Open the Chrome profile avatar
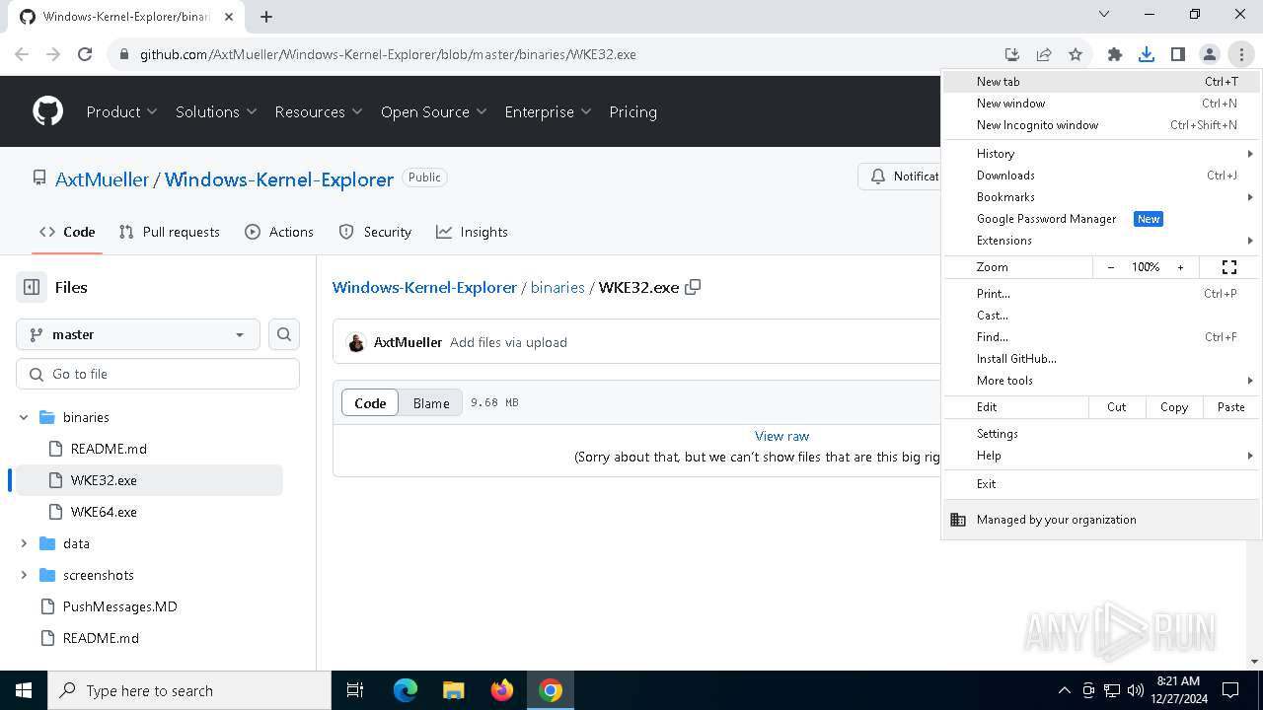The height and width of the screenshot is (710, 1263). click(x=1210, y=54)
